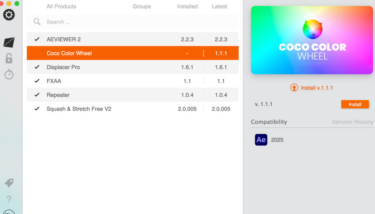Toggle the FXAA checkmark
The height and width of the screenshot is (214, 375).
[37, 81]
